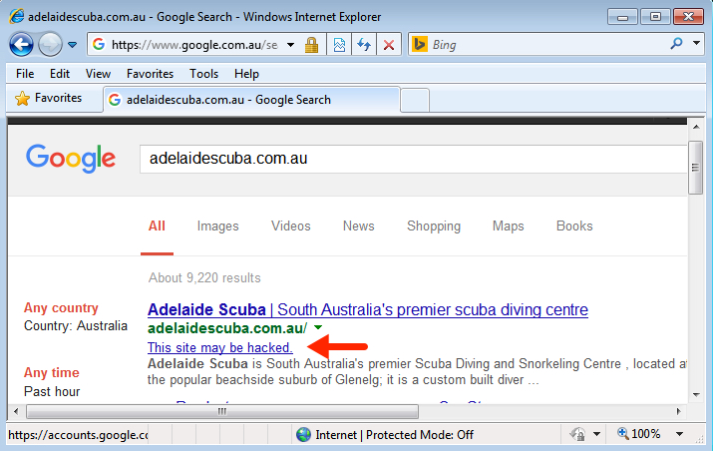713x451 pixels.
Task: Click the Bing search magnifier icon
Action: pos(677,44)
